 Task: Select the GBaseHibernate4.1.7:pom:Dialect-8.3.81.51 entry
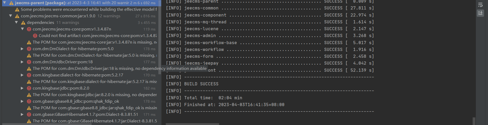[85, 114]
